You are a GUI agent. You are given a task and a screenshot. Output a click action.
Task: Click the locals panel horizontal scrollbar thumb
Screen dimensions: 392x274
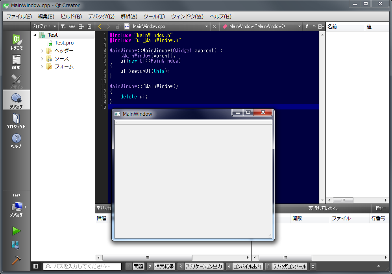point(343,200)
